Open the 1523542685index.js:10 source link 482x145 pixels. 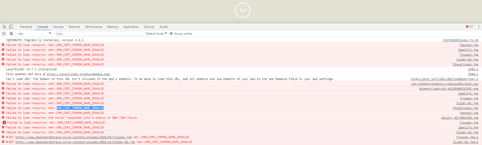click(460, 40)
